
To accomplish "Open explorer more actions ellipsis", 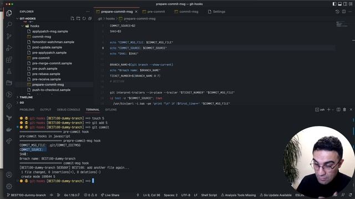I will (88, 12).
